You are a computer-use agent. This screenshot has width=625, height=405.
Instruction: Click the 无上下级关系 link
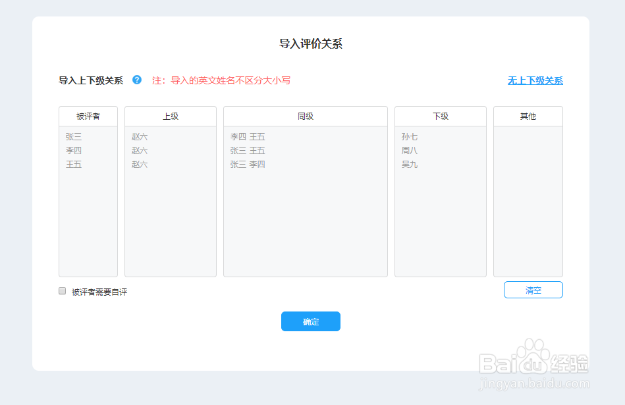535,80
